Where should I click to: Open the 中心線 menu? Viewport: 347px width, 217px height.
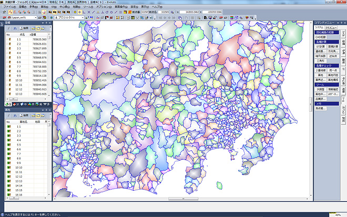coord(65,7)
